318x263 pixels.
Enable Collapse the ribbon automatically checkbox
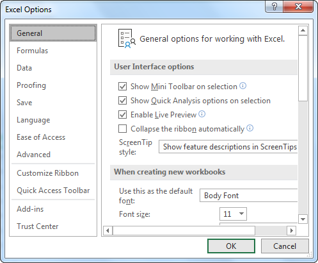pos(122,129)
